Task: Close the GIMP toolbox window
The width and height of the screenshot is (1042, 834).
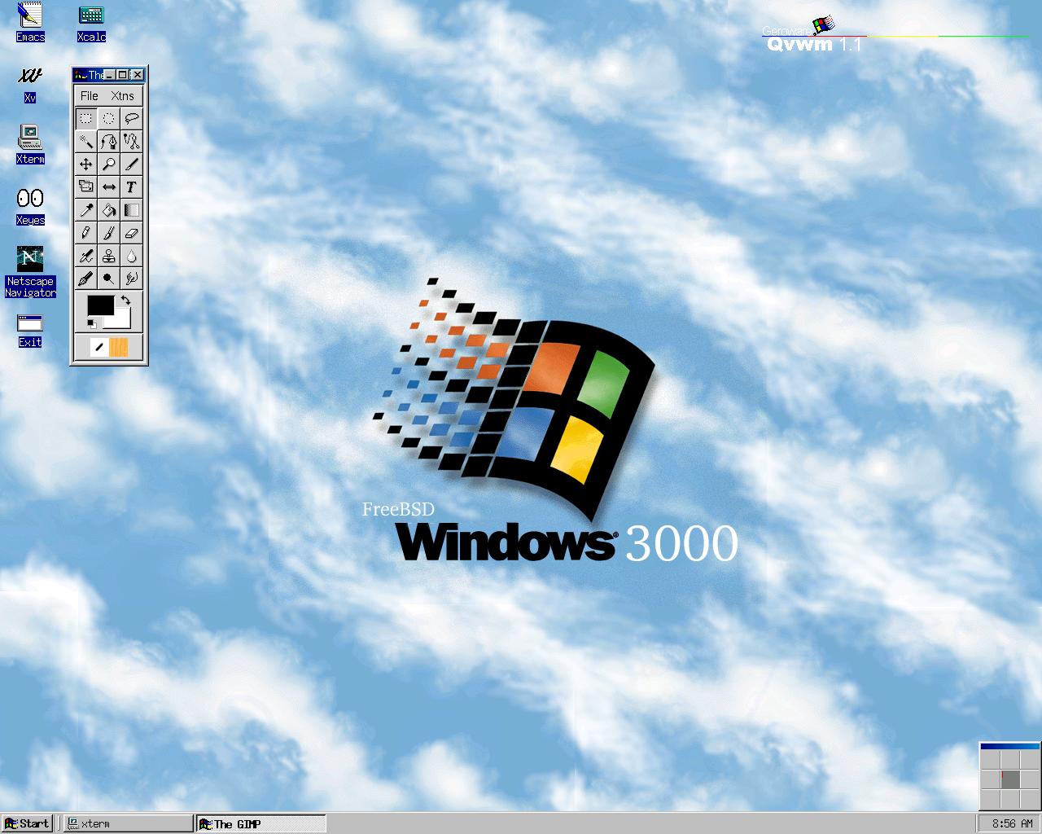Action: pyautogui.click(x=138, y=75)
